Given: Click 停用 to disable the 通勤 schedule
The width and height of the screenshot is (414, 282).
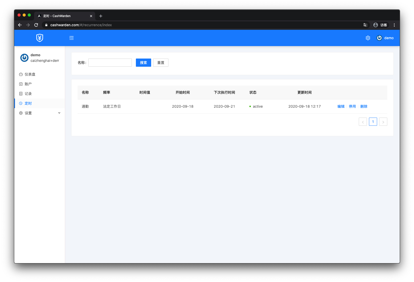Looking at the screenshot, I should pos(352,106).
